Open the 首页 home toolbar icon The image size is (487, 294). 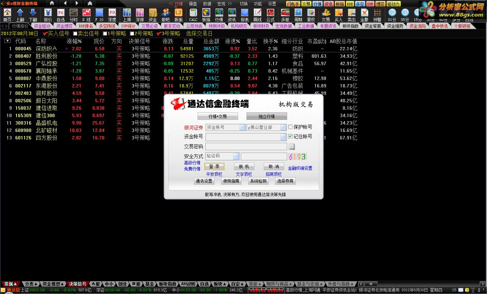[x=7, y=15]
